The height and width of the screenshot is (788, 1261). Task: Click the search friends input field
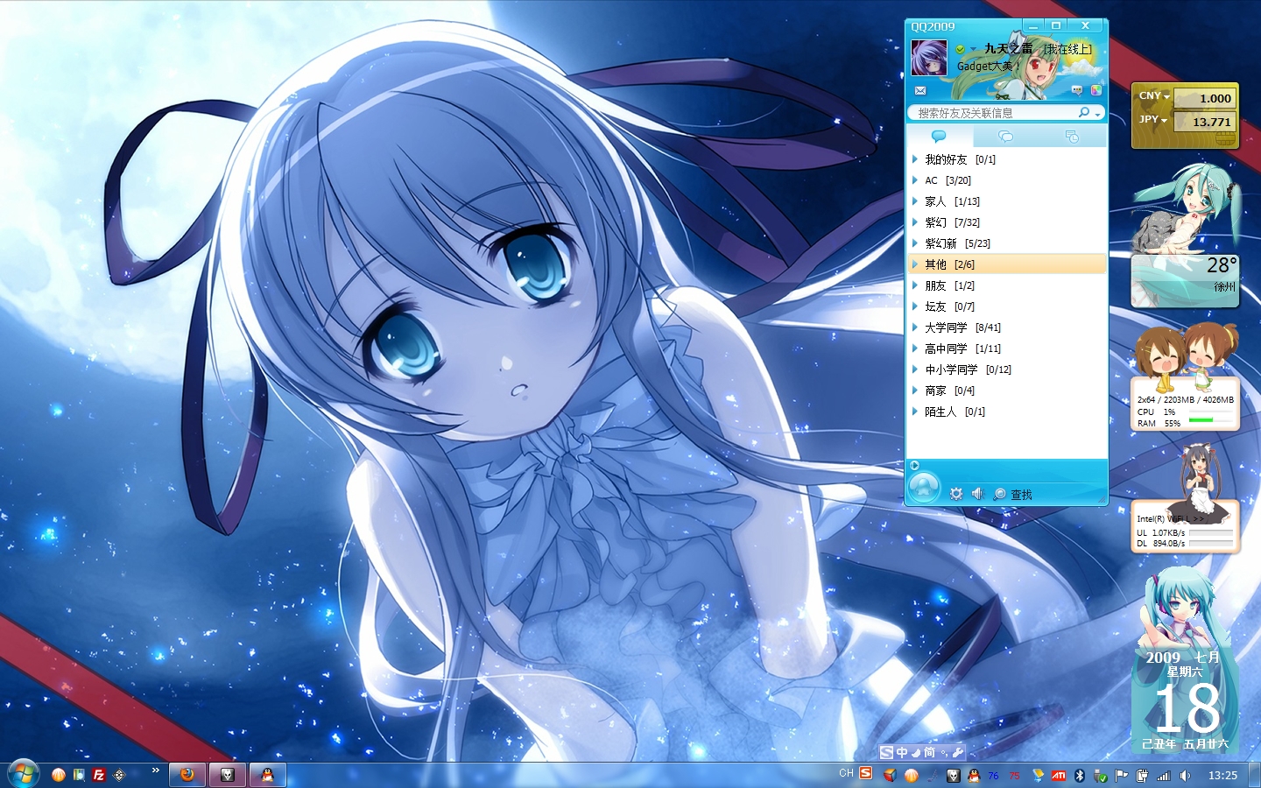[x=994, y=113]
